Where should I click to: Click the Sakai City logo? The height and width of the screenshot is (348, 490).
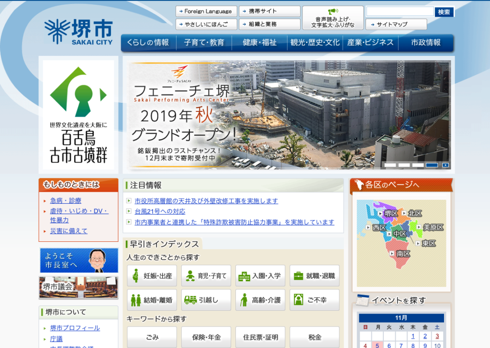point(78,33)
